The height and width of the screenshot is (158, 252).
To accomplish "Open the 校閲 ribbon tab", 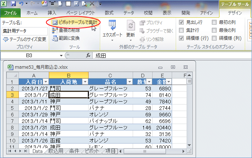I will click(148, 13).
